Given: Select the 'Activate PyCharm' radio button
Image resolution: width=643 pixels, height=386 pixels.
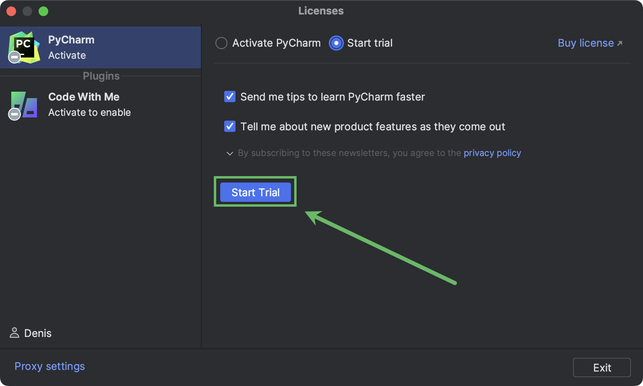Looking at the screenshot, I should pyautogui.click(x=221, y=43).
